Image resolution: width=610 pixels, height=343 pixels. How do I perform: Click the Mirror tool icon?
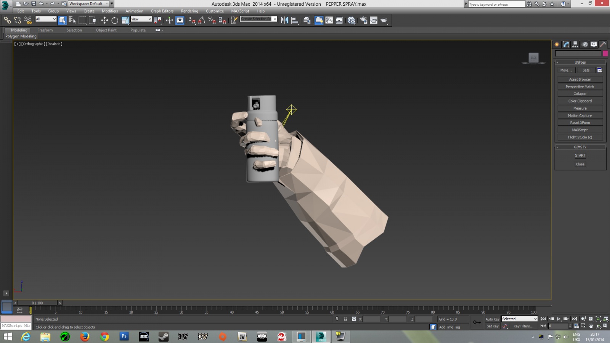(x=284, y=20)
